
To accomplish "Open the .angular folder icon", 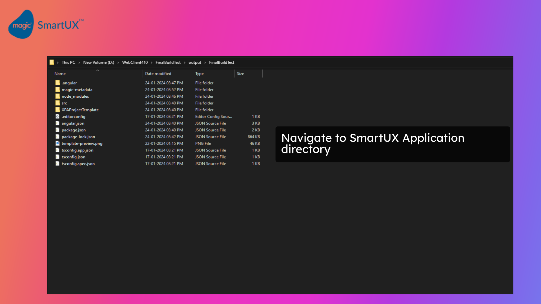I will click(x=57, y=83).
